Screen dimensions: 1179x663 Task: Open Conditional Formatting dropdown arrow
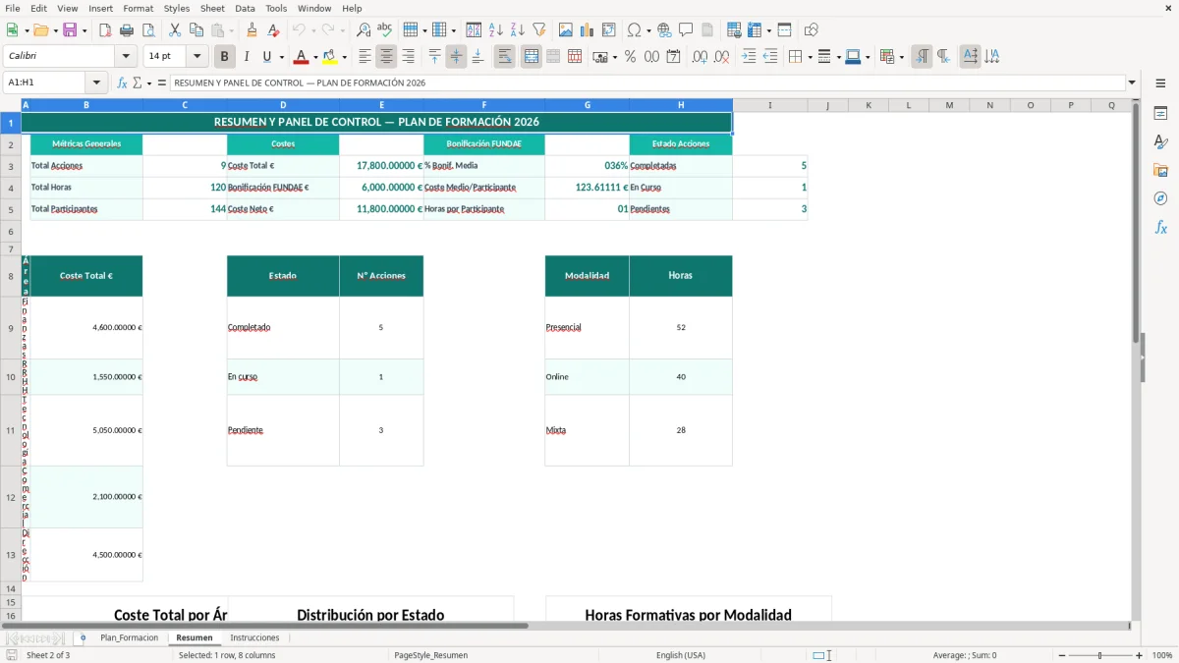tap(901, 57)
